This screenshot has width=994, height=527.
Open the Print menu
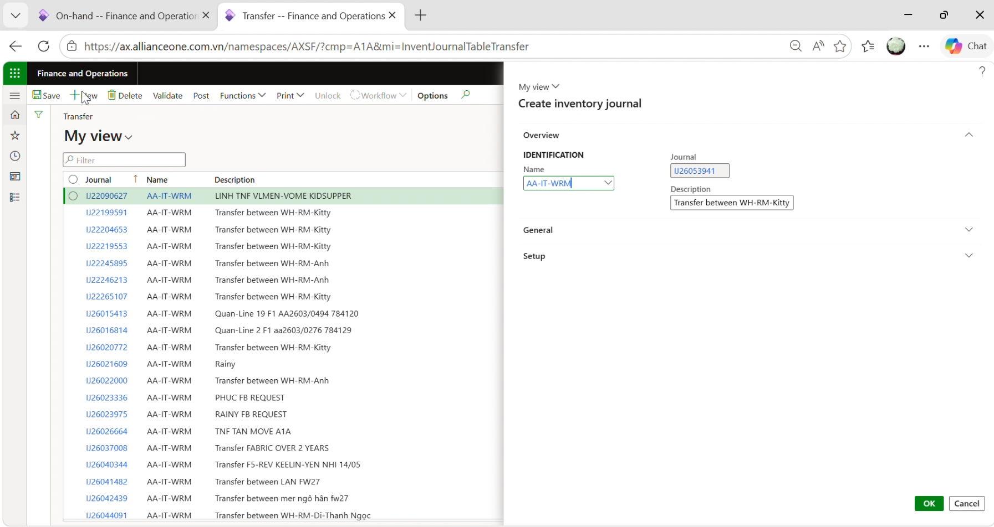tap(290, 96)
